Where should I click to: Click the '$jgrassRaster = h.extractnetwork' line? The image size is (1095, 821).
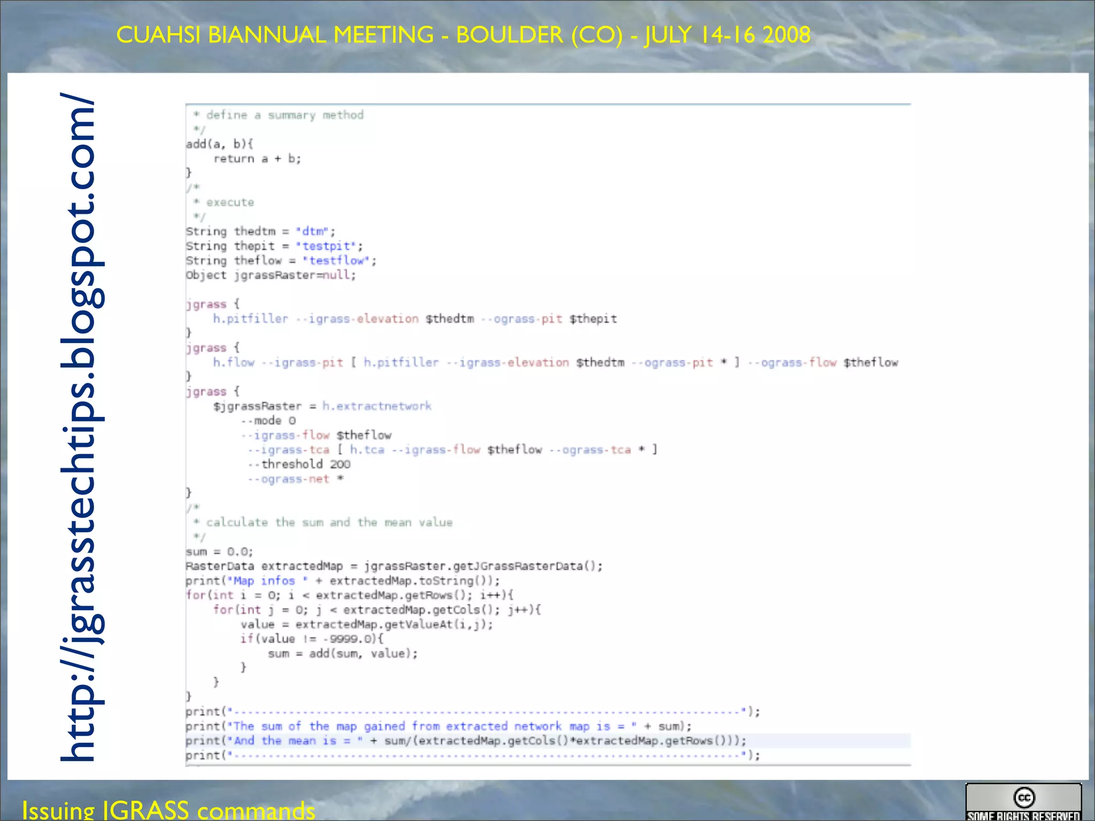coord(322,406)
